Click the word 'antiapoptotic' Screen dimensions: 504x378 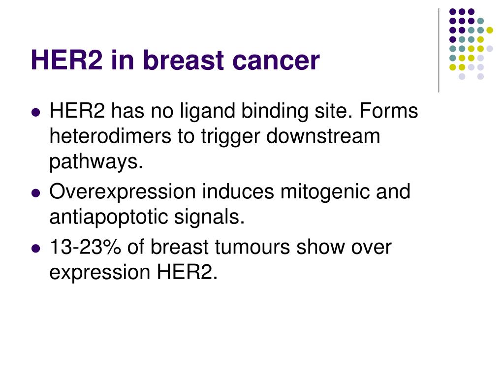tap(109, 217)
